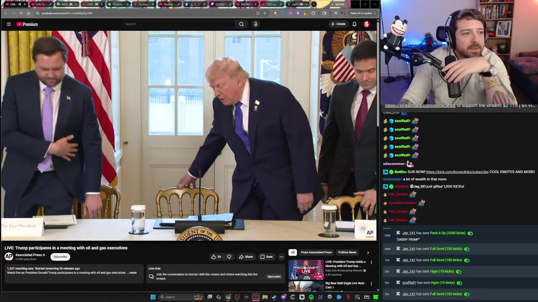
Task: Open the browser extensions puzzle icon
Action: [x=313, y=13]
